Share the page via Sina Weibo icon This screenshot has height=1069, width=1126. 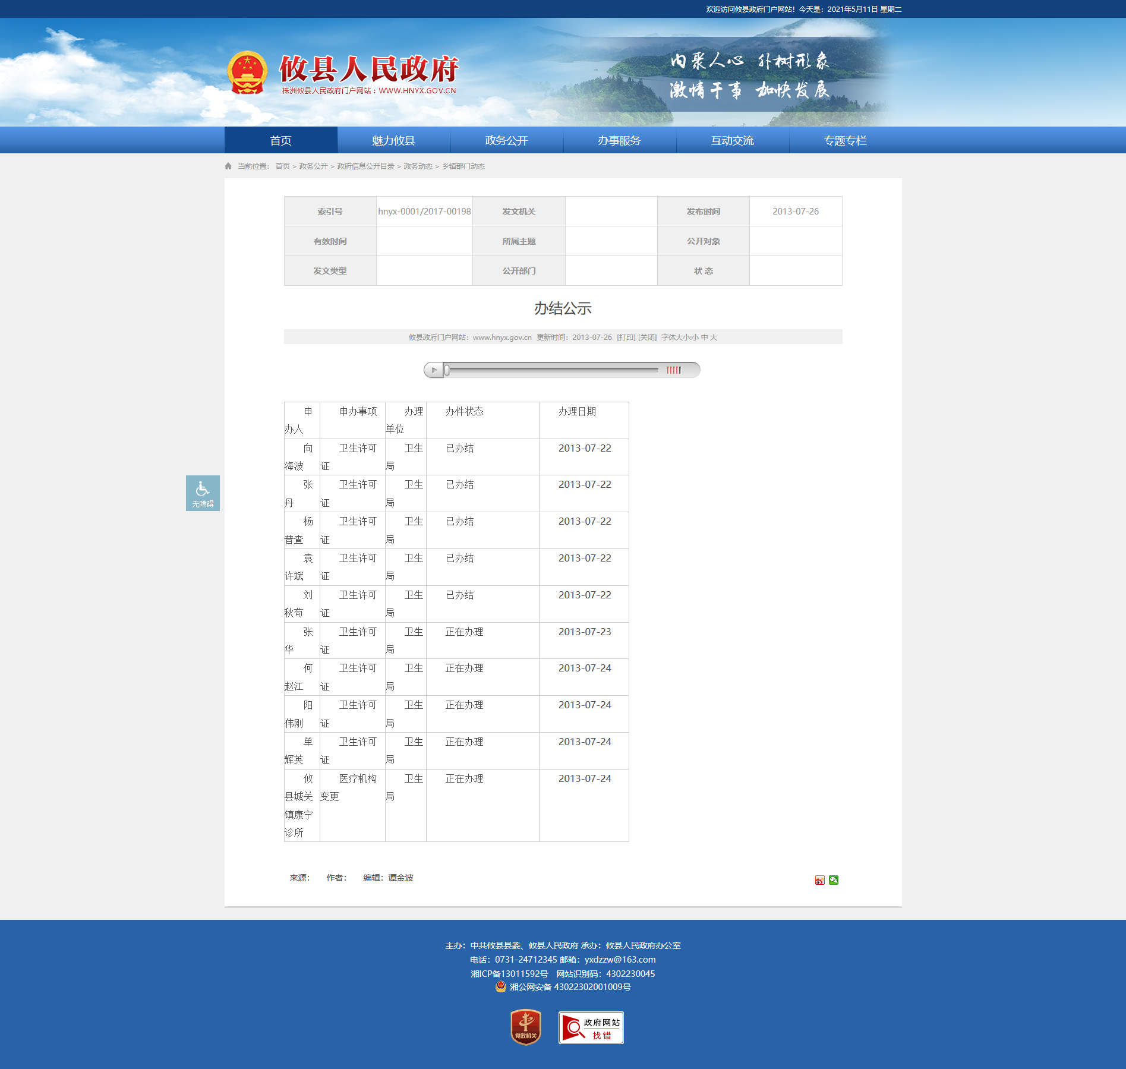click(x=819, y=880)
